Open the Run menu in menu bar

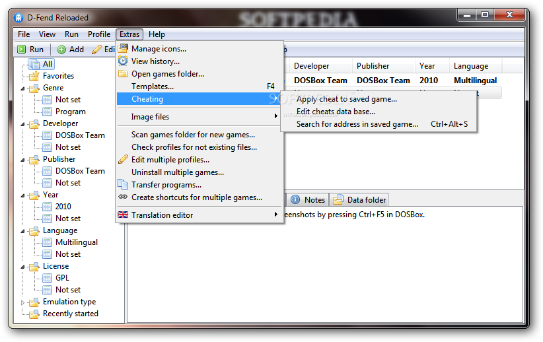coord(71,34)
